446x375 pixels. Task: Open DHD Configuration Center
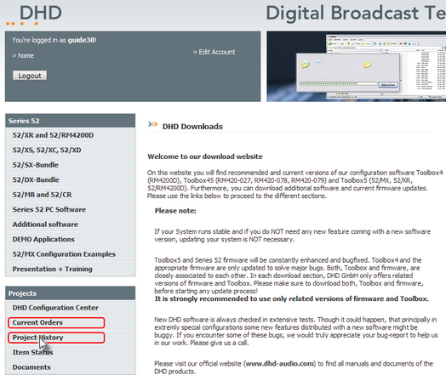(71, 308)
